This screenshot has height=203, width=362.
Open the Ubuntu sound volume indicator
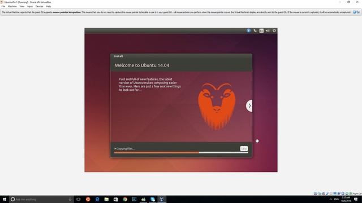(268, 30)
